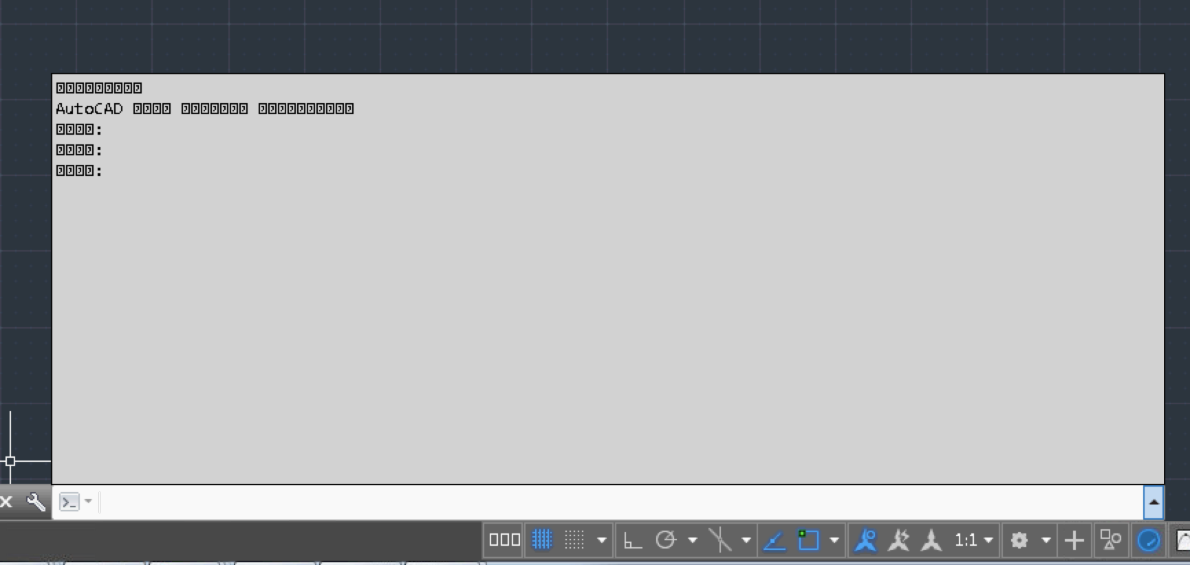The image size is (1190, 565).
Task: Toggle annotation visibility icon
Action: [866, 540]
